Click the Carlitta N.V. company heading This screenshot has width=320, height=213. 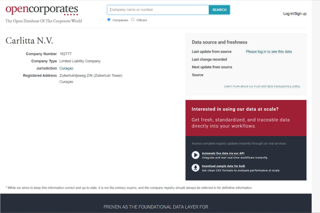[29, 41]
